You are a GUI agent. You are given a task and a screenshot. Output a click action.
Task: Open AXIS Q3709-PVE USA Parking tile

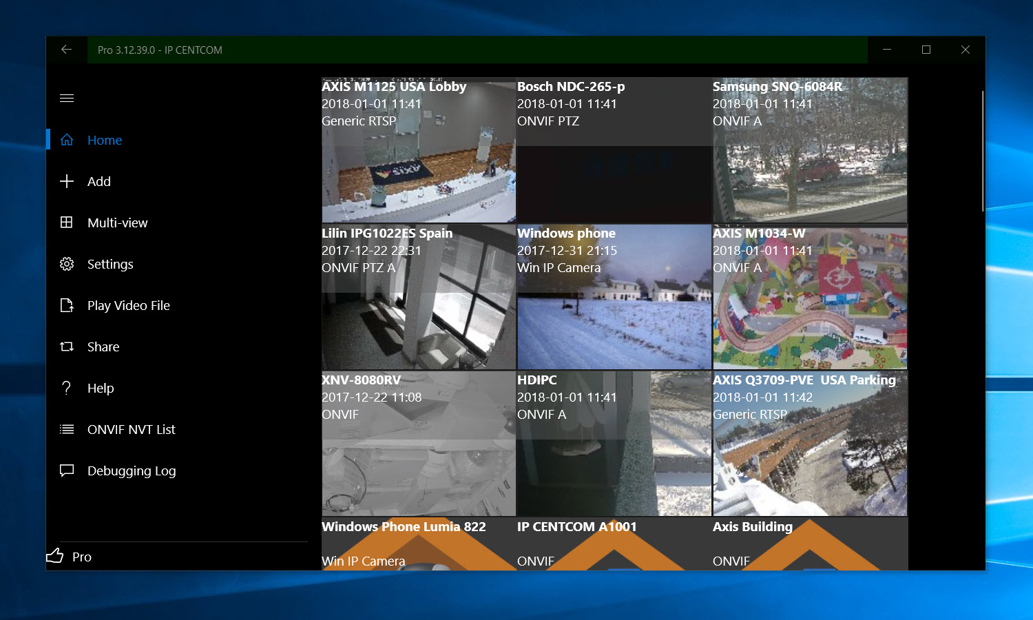810,444
